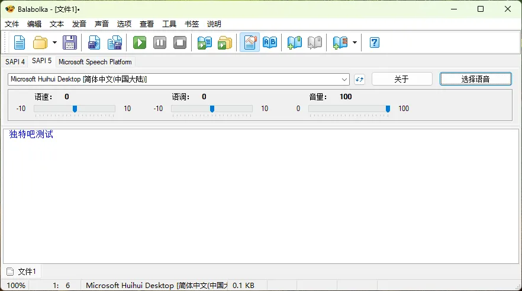Viewport: 522px width, 291px height.
Task: Click the AB pronunciation book icon
Action: (270, 42)
